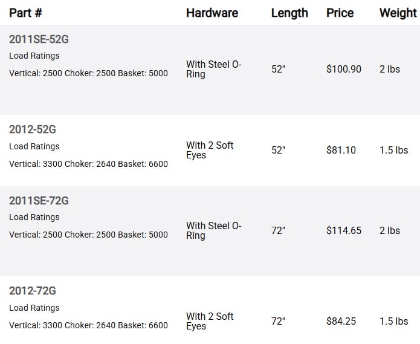This screenshot has width=420, height=344.
Task: Click the $84.25 price
Action: pos(341,321)
